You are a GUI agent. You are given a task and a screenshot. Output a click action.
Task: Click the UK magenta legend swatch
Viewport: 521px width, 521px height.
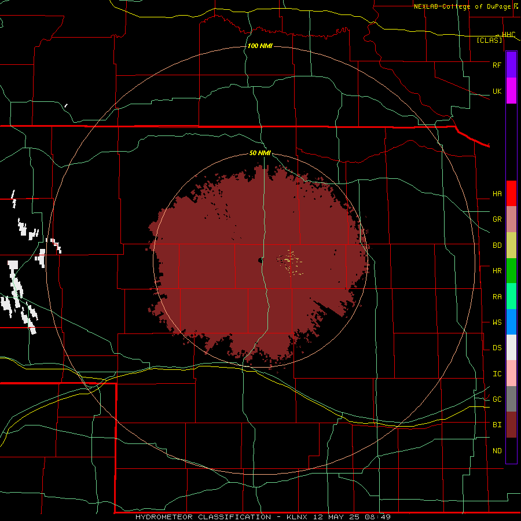click(x=511, y=91)
